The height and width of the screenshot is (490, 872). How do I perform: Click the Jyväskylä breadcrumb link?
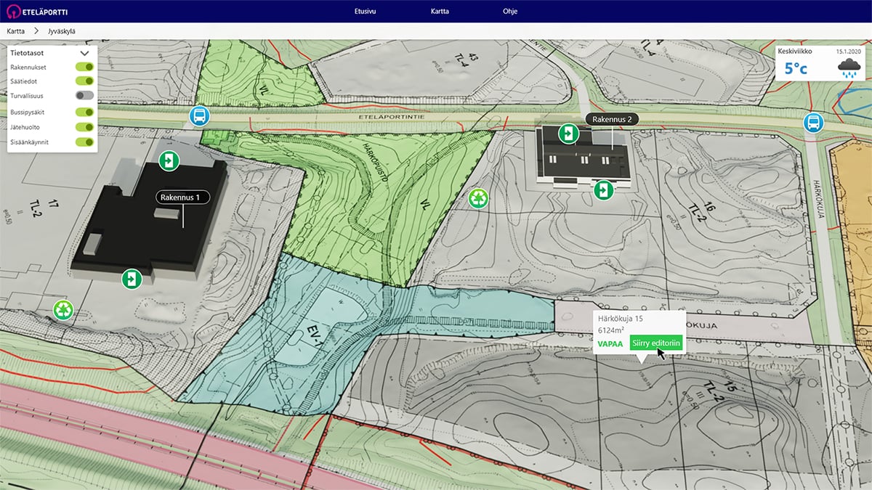(x=62, y=31)
